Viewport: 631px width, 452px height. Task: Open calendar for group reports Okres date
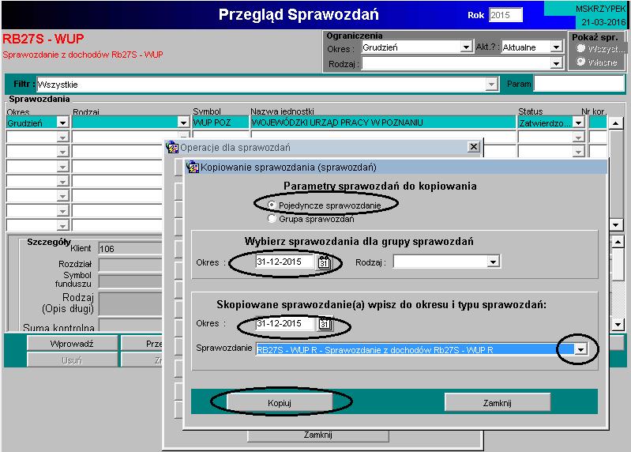pos(324,262)
